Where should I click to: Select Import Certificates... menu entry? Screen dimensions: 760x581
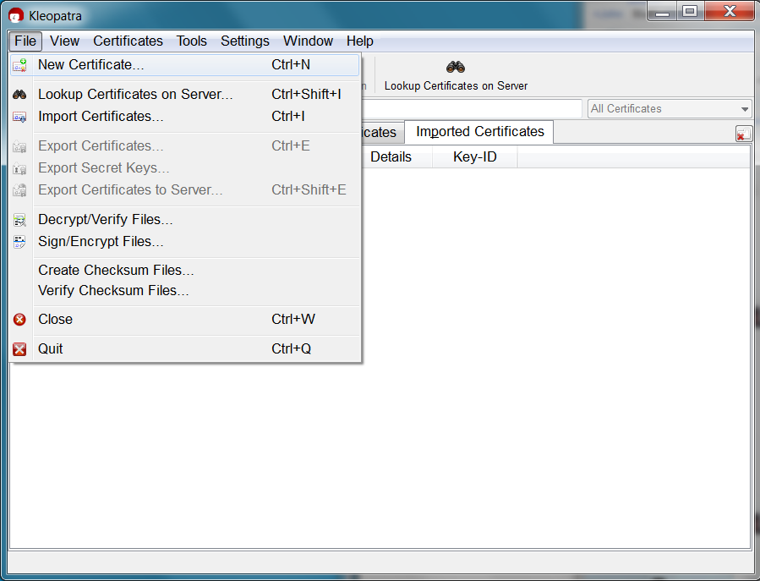pyautogui.click(x=184, y=117)
